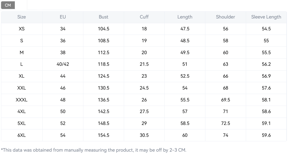Click the cuff value 27.5 cell
Screen dimensions: 289x154
tap(144, 111)
